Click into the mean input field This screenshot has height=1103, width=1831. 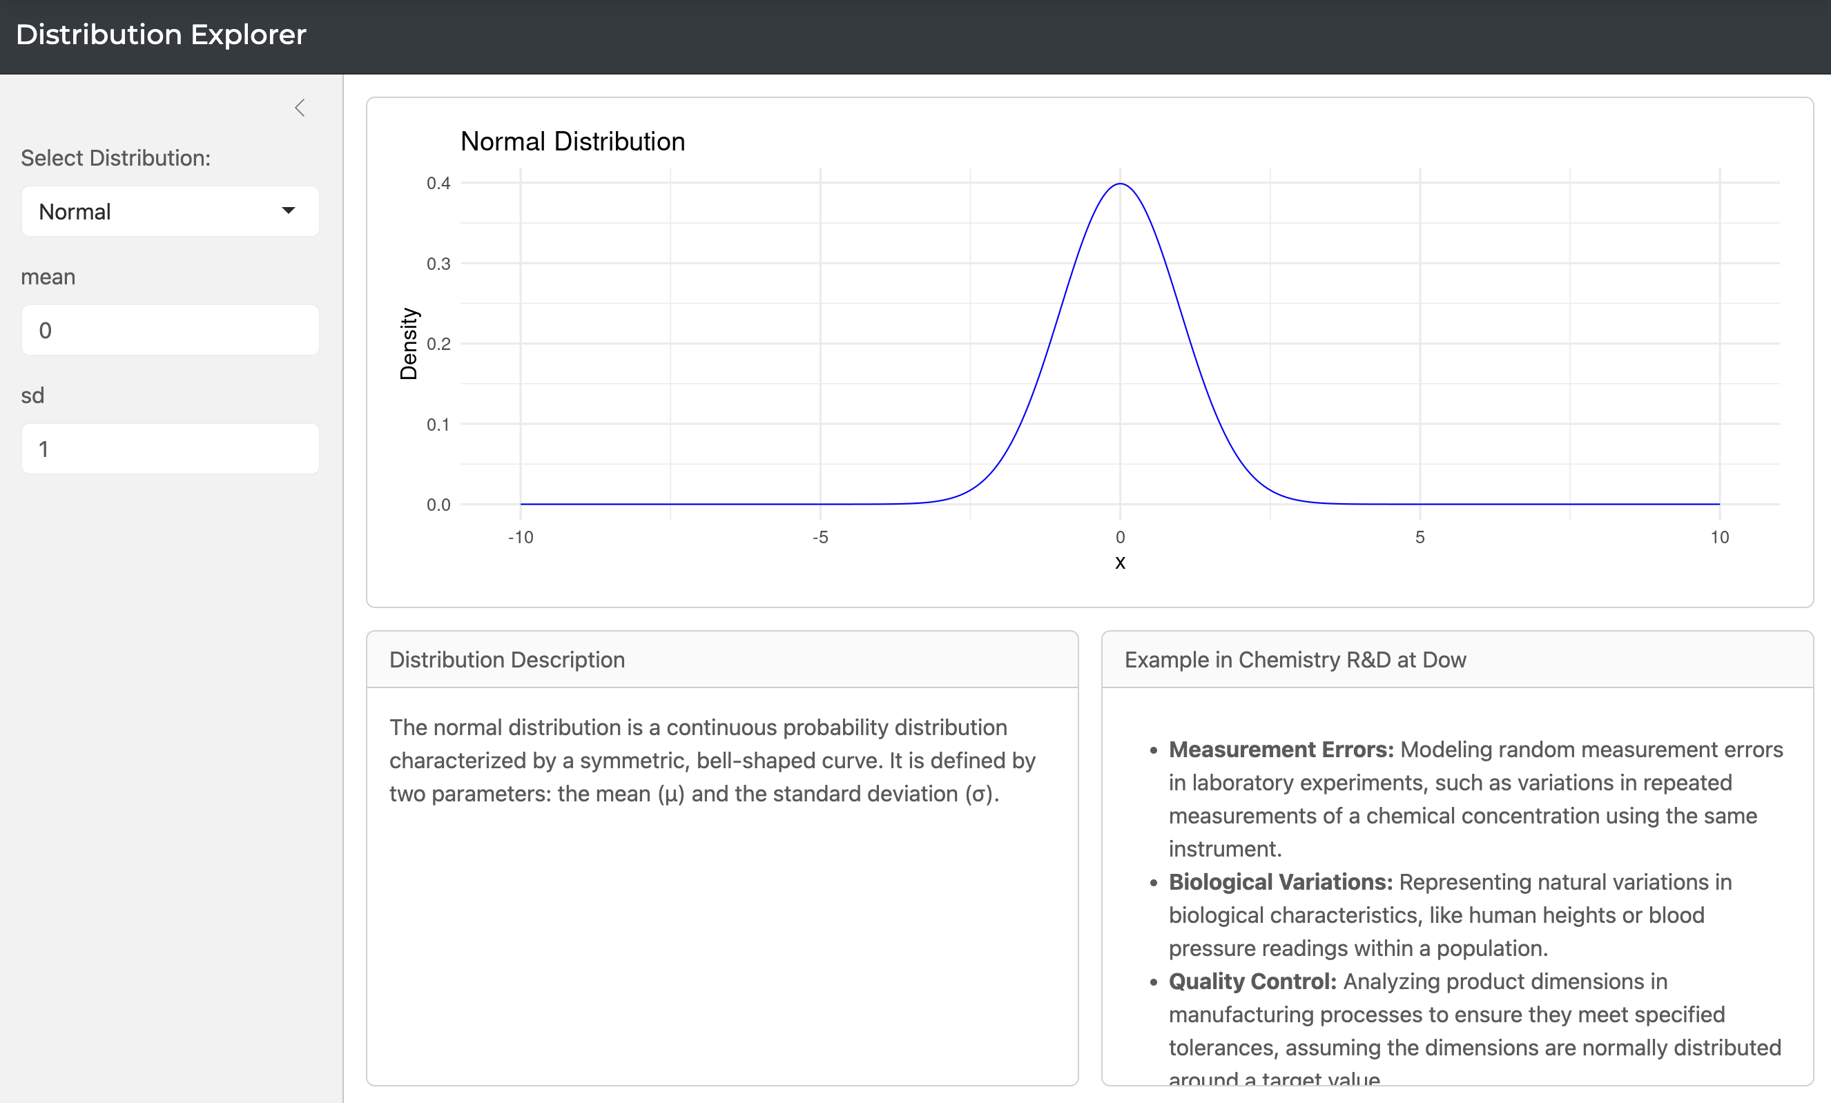(x=169, y=331)
